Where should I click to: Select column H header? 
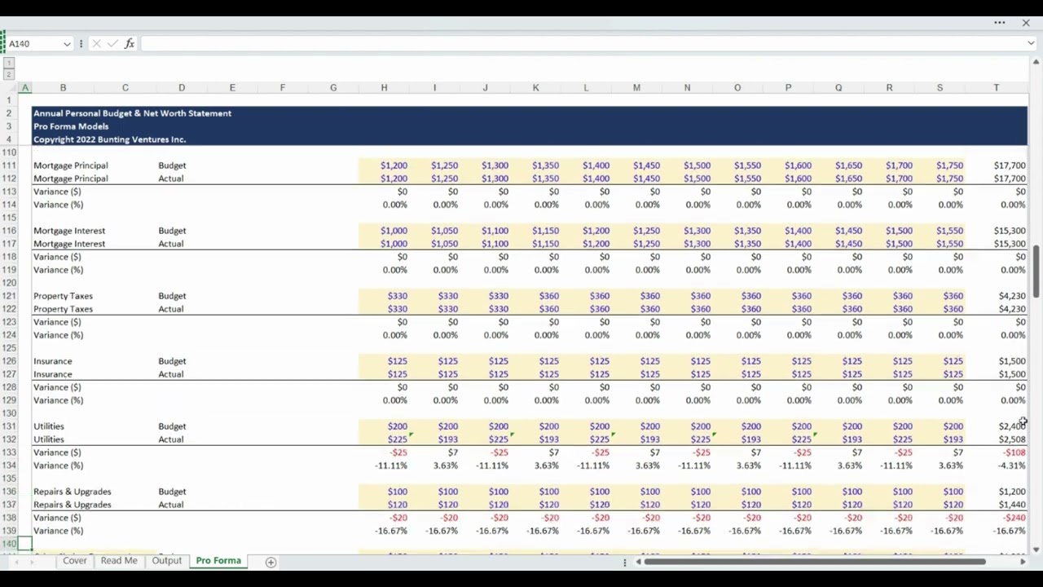click(384, 87)
